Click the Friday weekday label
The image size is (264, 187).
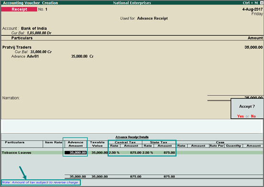[257, 14]
